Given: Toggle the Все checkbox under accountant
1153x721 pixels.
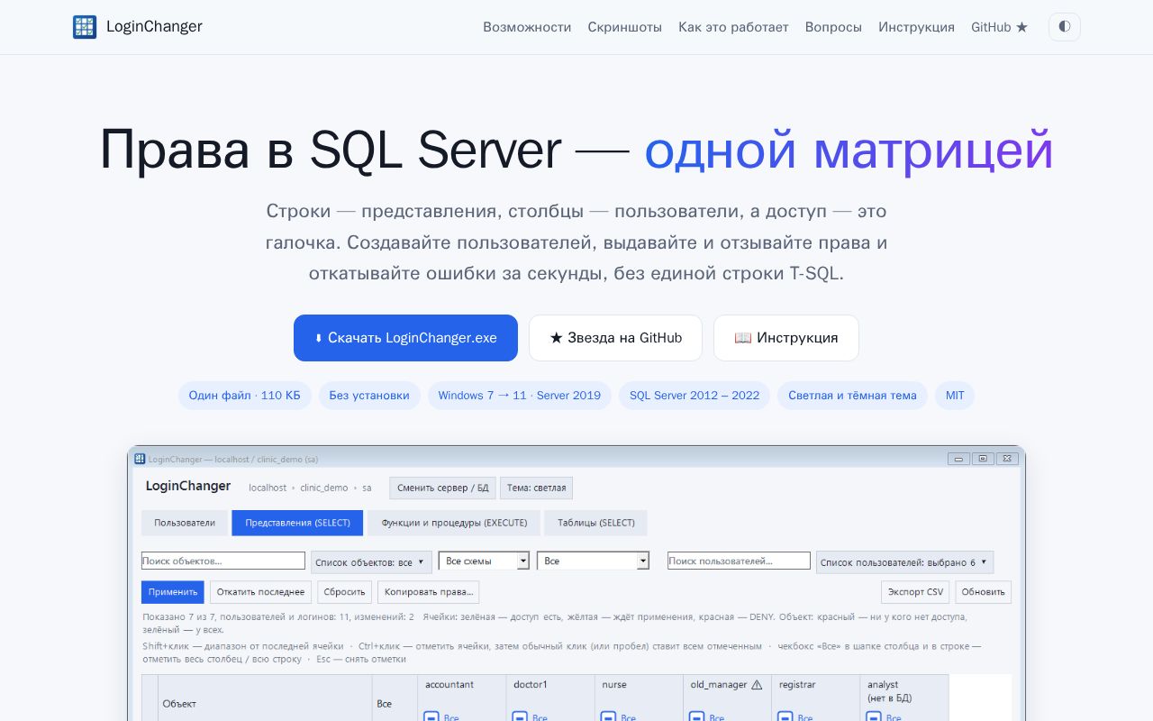Looking at the screenshot, I should click(x=431, y=717).
